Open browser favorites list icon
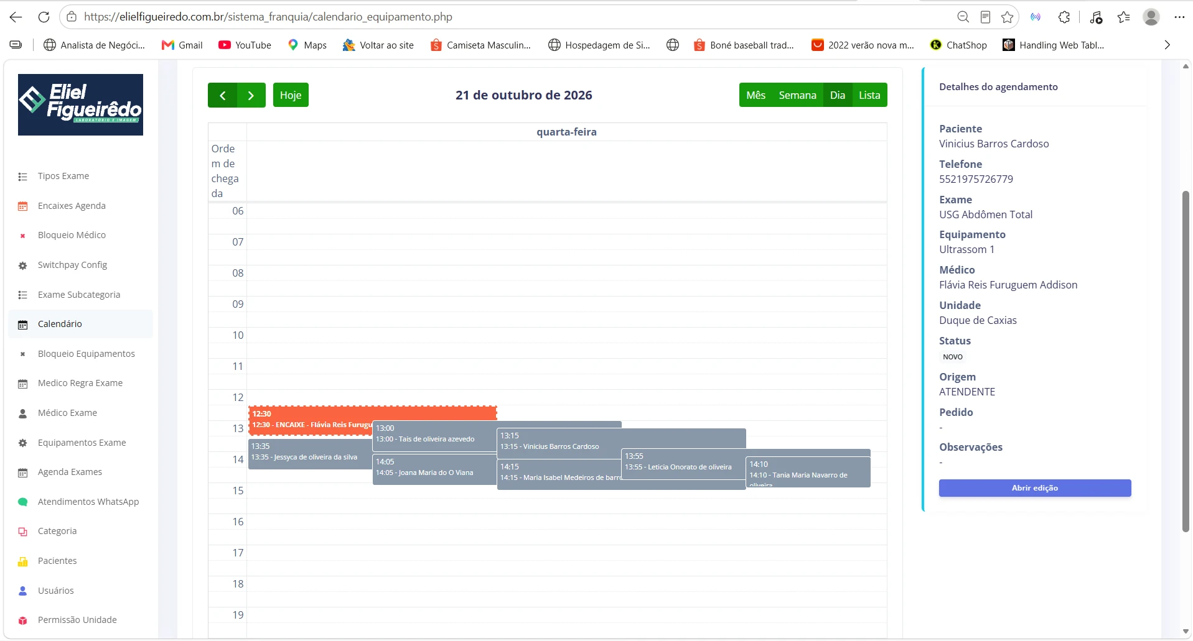Image resolution: width=1193 pixels, height=641 pixels. (1123, 17)
